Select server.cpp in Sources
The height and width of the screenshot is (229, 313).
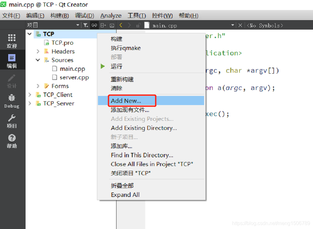(x=74, y=77)
